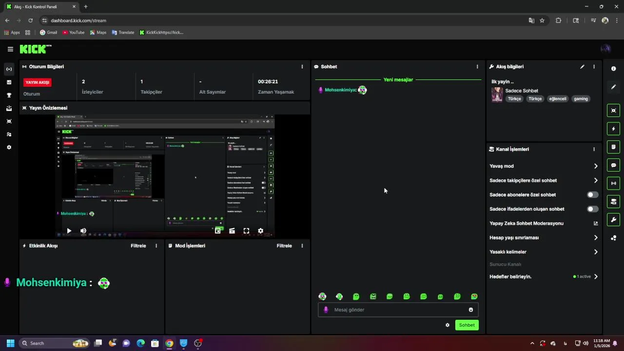624x351 pixels.
Task: Play the stream preview video
Action: pyautogui.click(x=69, y=231)
